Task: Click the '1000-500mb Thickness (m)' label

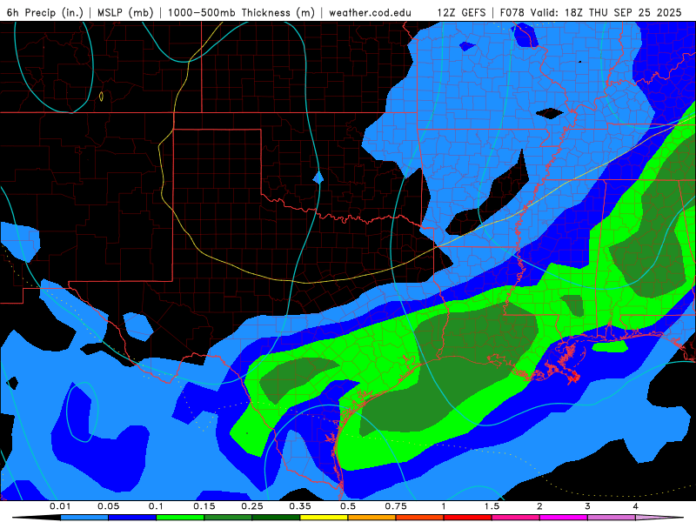Action: coord(241,12)
